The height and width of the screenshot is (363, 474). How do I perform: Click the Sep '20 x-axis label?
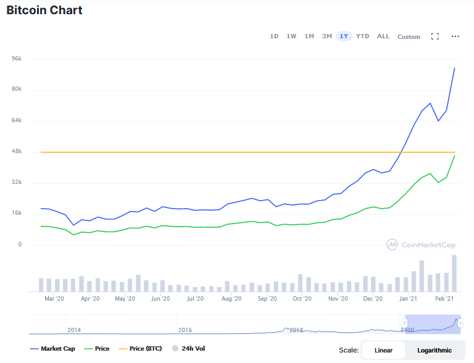pos(267,299)
